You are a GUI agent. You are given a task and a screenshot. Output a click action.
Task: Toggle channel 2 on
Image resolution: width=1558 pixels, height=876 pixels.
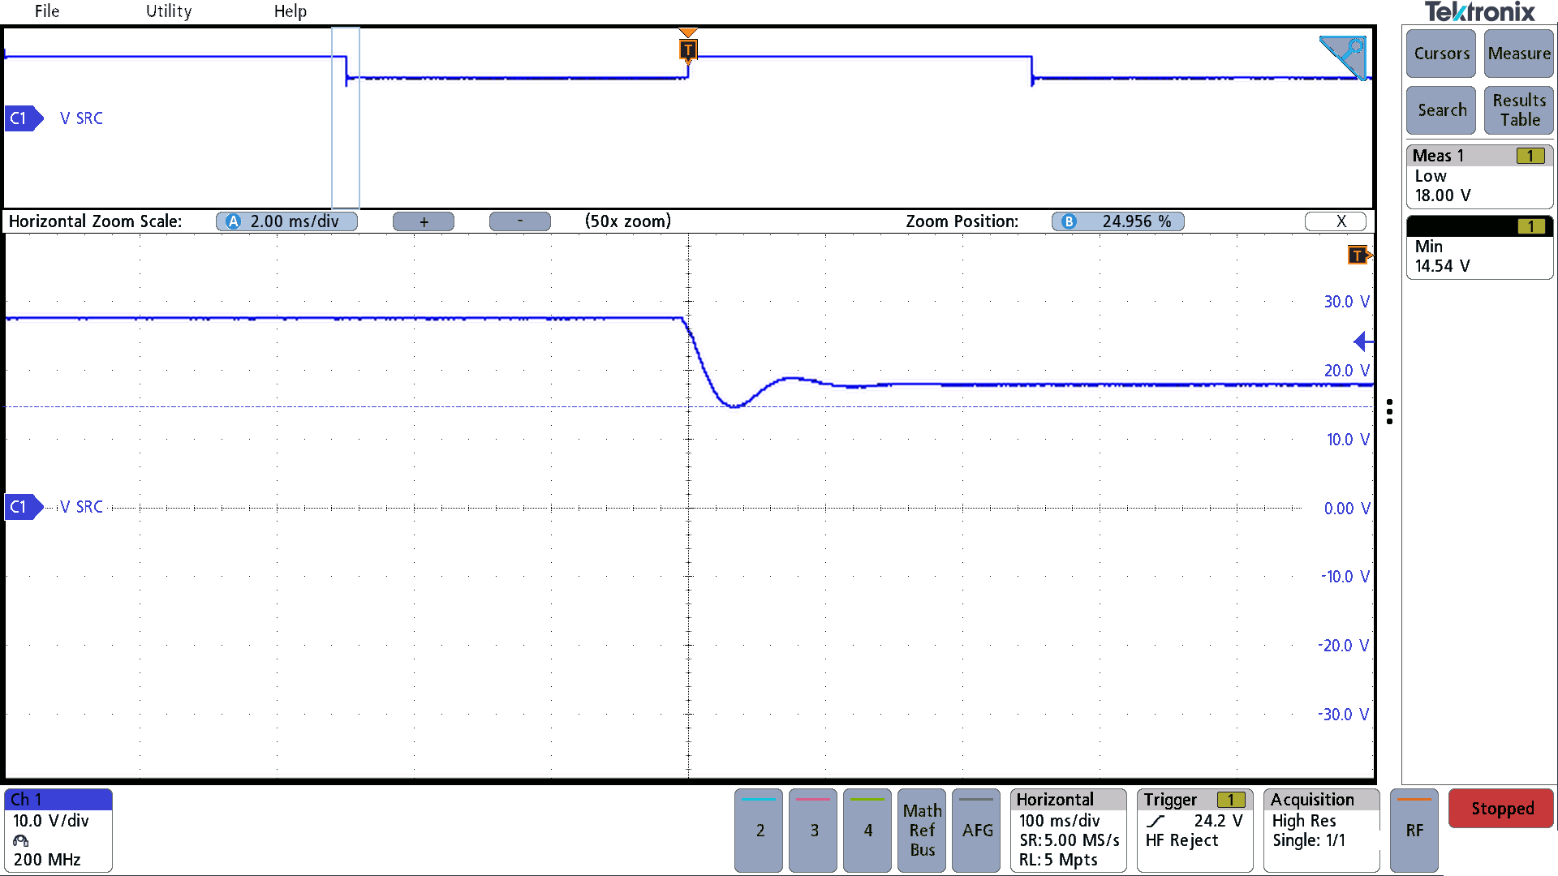point(759,830)
